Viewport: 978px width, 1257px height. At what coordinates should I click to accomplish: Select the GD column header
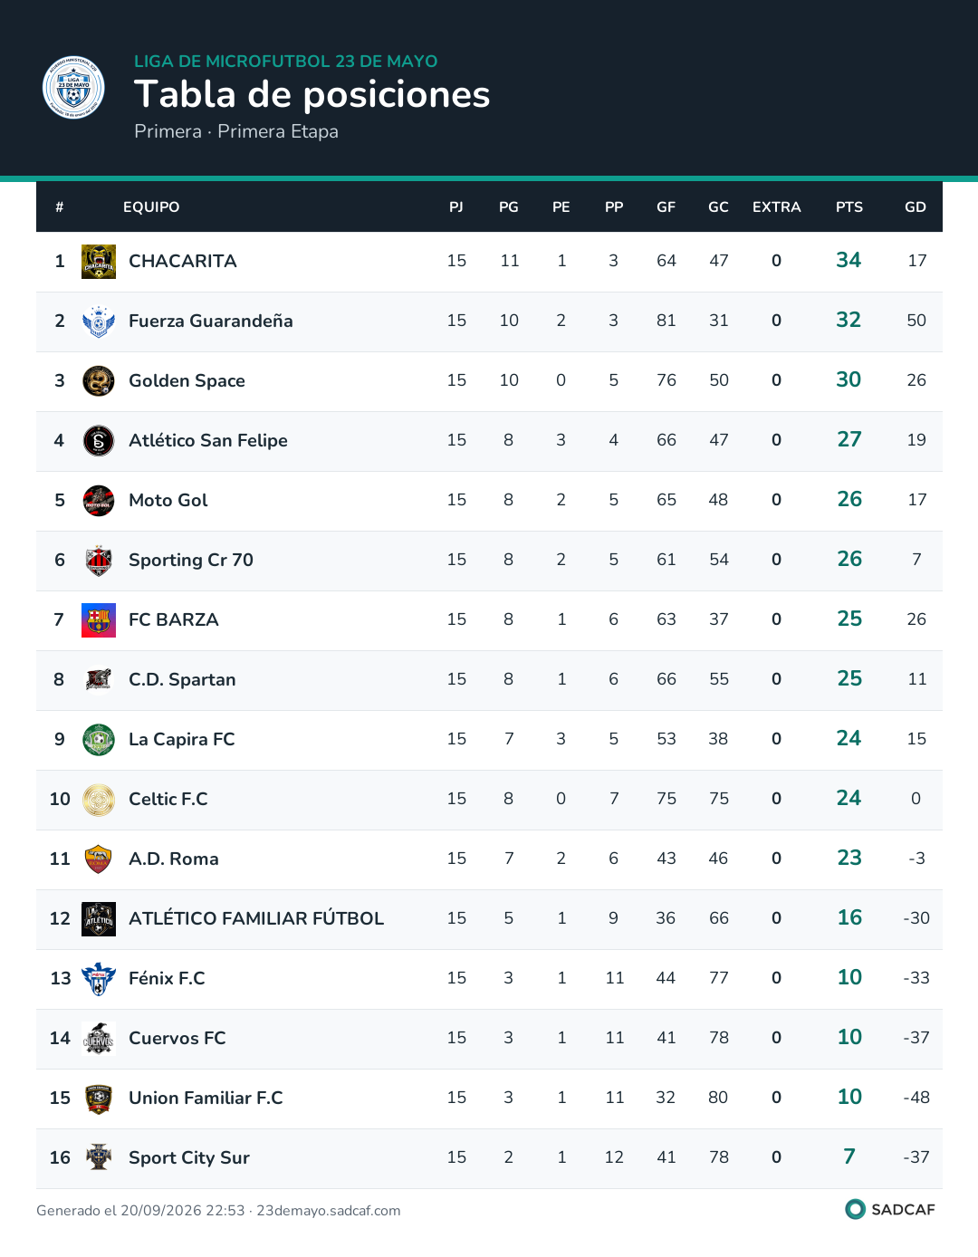coord(916,206)
